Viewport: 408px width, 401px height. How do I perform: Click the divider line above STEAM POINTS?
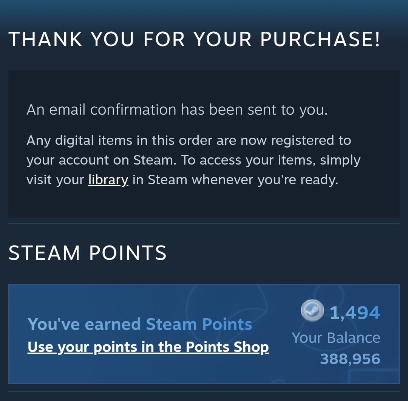(x=204, y=224)
